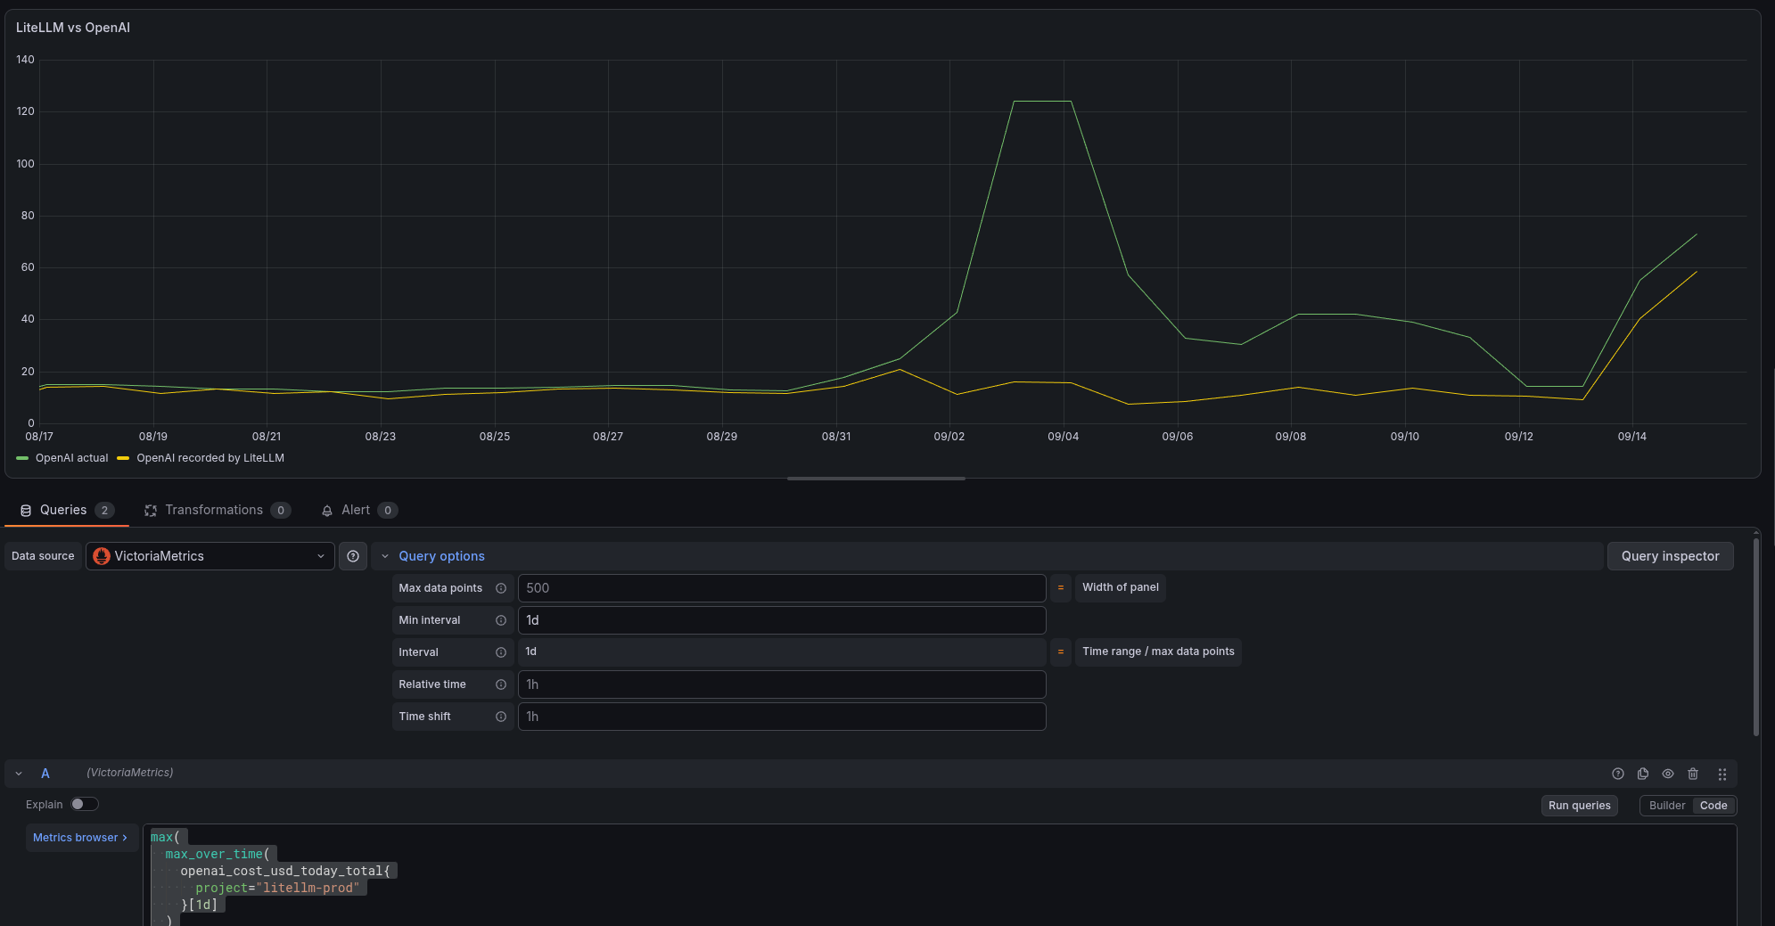Click the 140 y-axis label
Viewport: 1775px width, 926px height.
point(25,60)
